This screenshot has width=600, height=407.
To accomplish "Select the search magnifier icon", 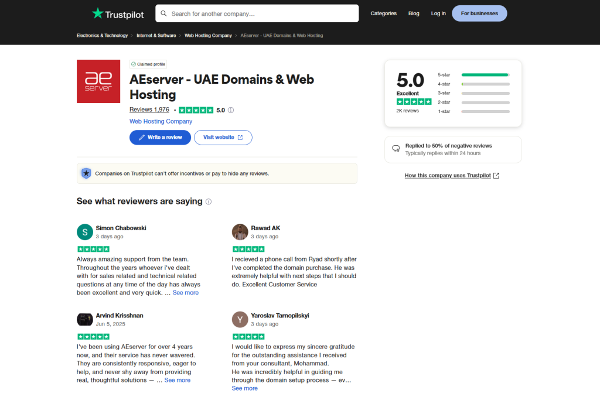I will point(164,13).
